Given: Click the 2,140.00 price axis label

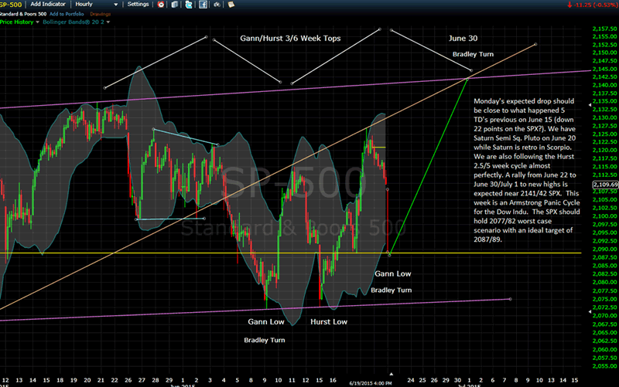Looking at the screenshot, I should pyautogui.click(x=605, y=85).
